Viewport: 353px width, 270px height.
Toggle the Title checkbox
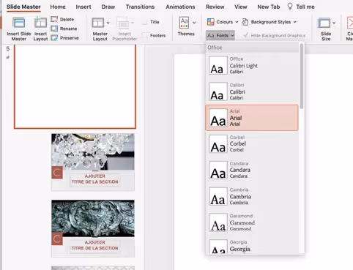point(144,22)
